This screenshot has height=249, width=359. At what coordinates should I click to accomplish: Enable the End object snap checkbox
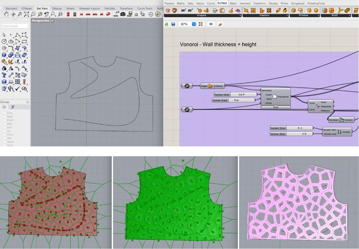[5, 113]
